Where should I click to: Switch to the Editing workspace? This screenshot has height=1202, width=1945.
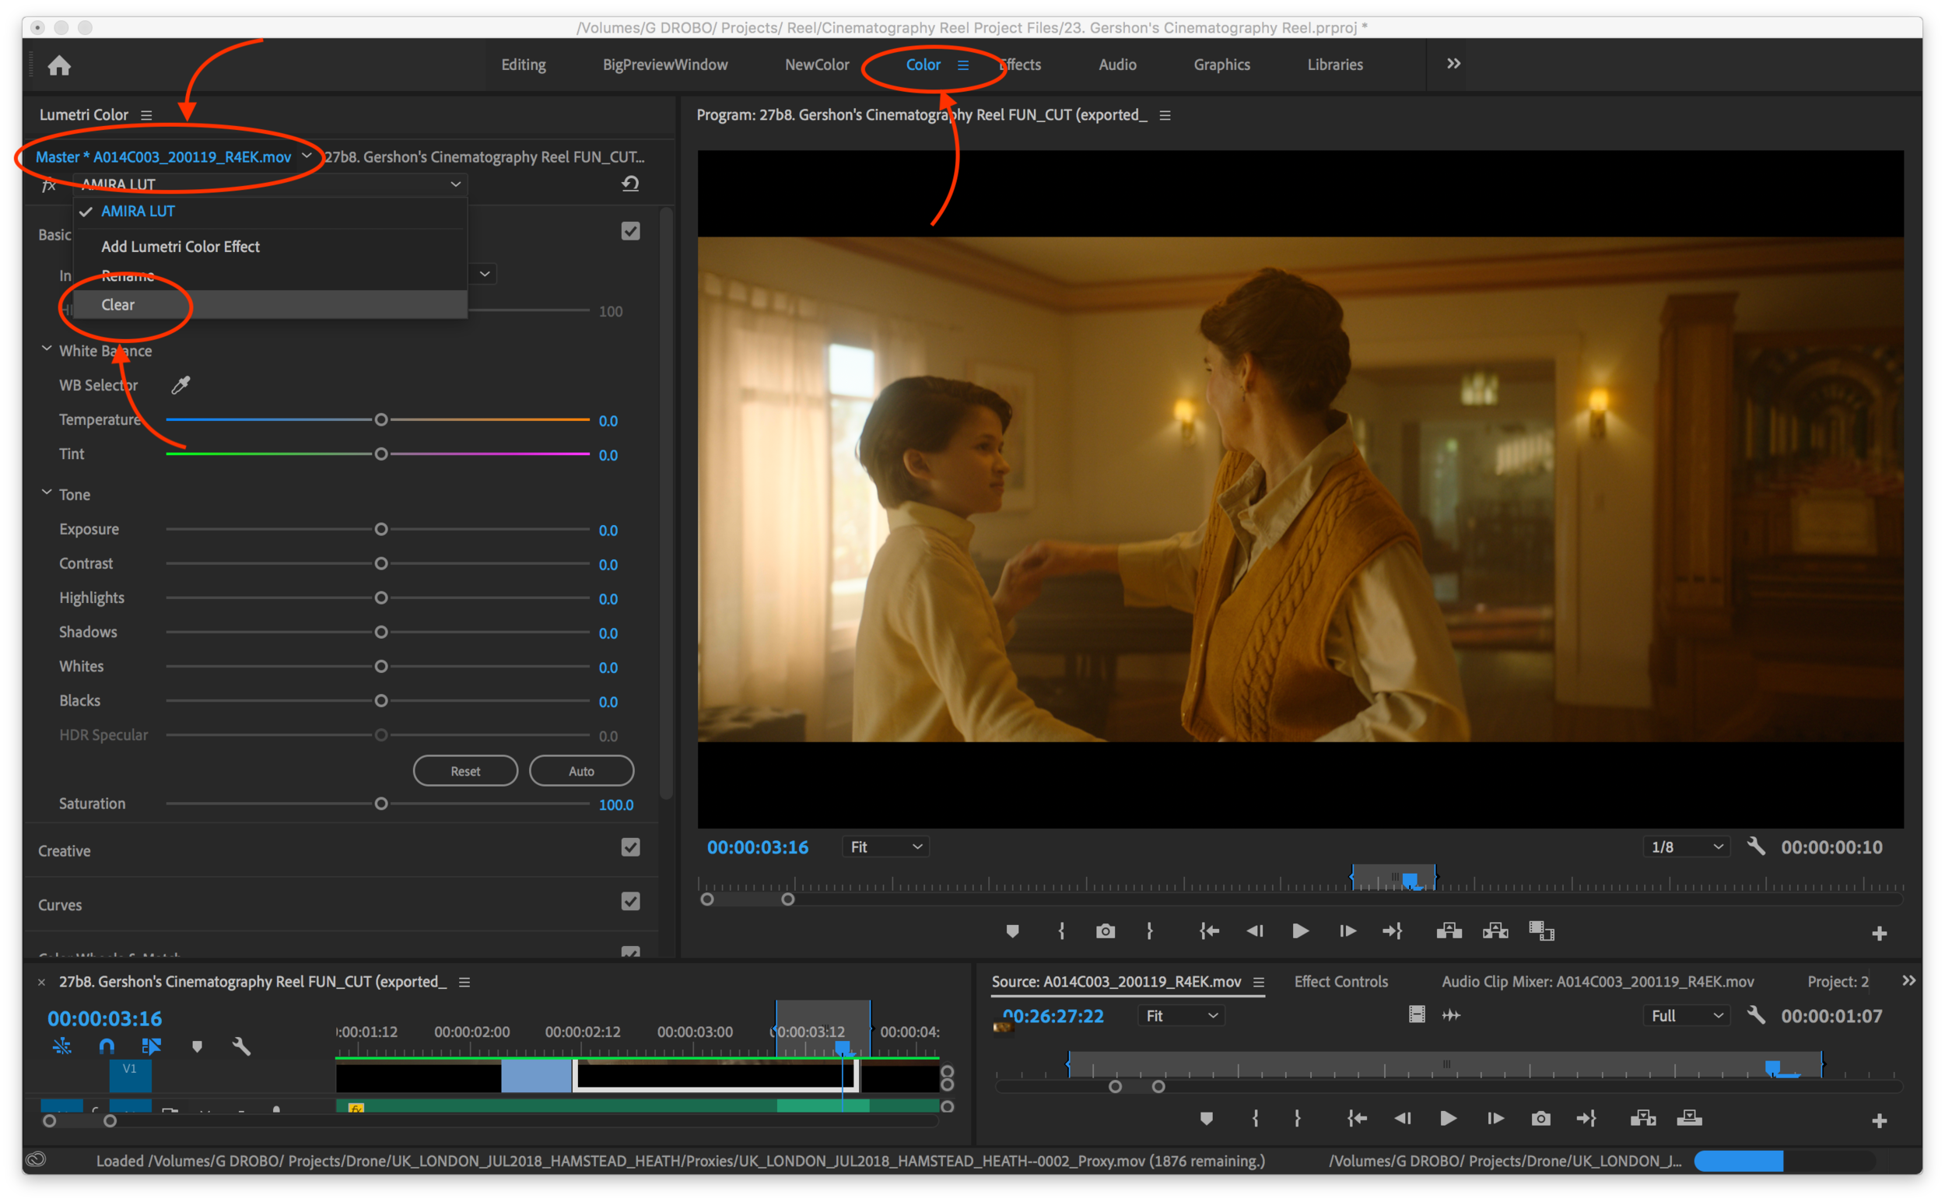[523, 65]
